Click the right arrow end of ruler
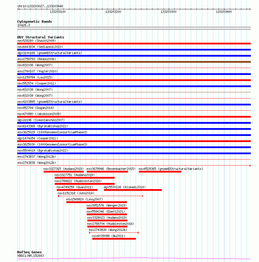The height and width of the screenshot is (262, 259). tap(250, 9)
